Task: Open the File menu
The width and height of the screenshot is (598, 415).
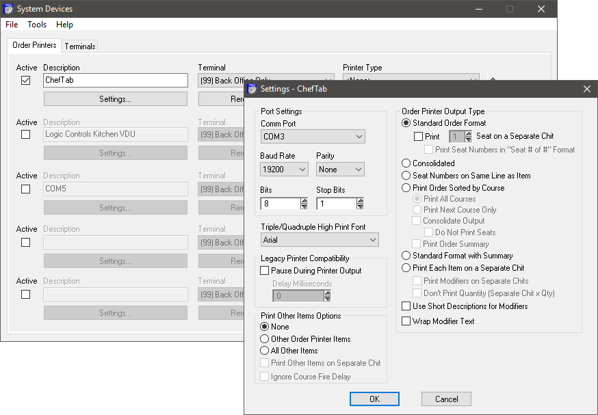Action: click(x=12, y=25)
